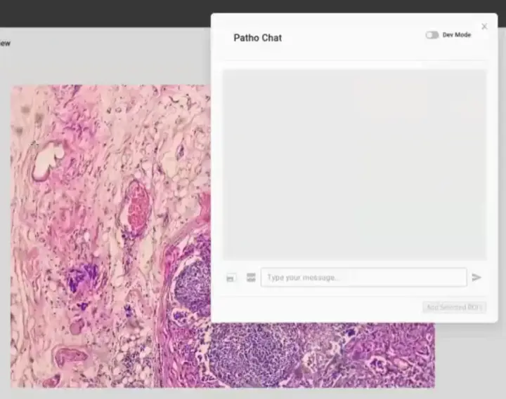Click the stacked panels icon beside message box

pos(251,277)
